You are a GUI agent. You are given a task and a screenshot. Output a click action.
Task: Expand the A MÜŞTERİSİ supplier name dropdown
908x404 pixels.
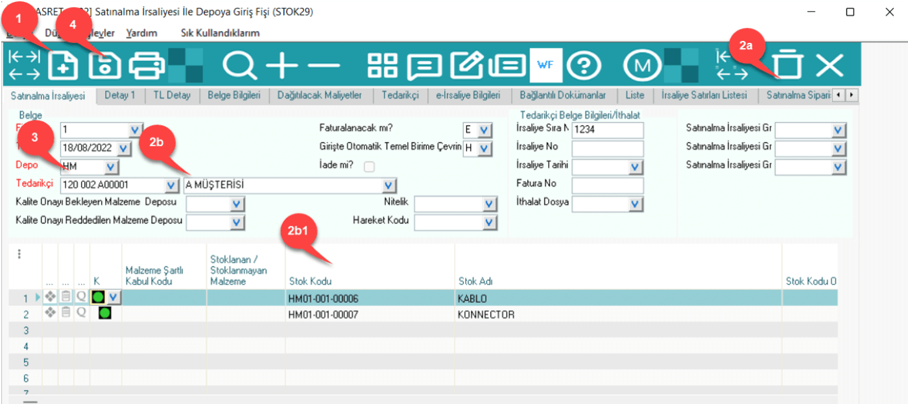(388, 186)
